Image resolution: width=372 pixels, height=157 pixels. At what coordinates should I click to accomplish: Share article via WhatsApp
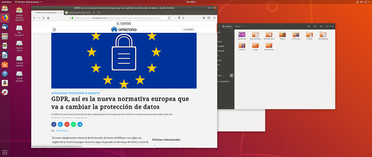pos(74,124)
